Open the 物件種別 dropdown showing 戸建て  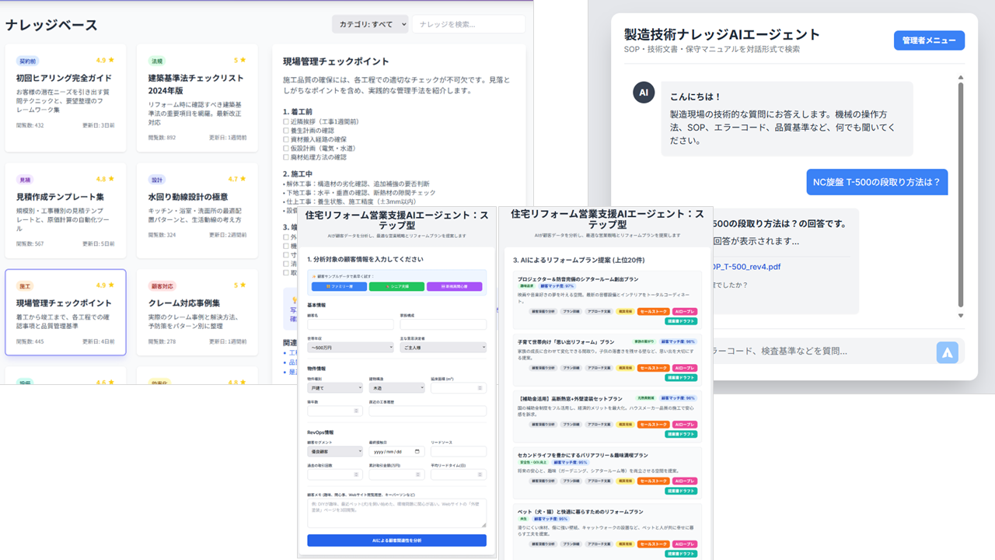click(x=333, y=388)
